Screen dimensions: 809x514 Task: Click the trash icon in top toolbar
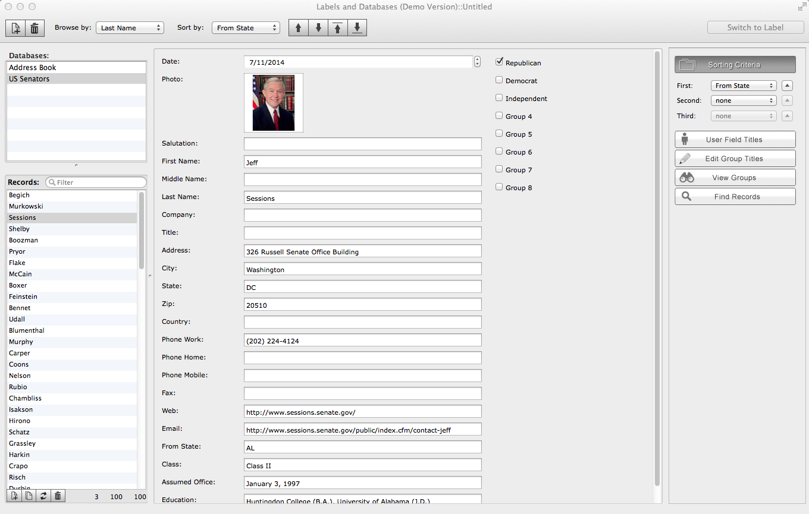coord(35,28)
